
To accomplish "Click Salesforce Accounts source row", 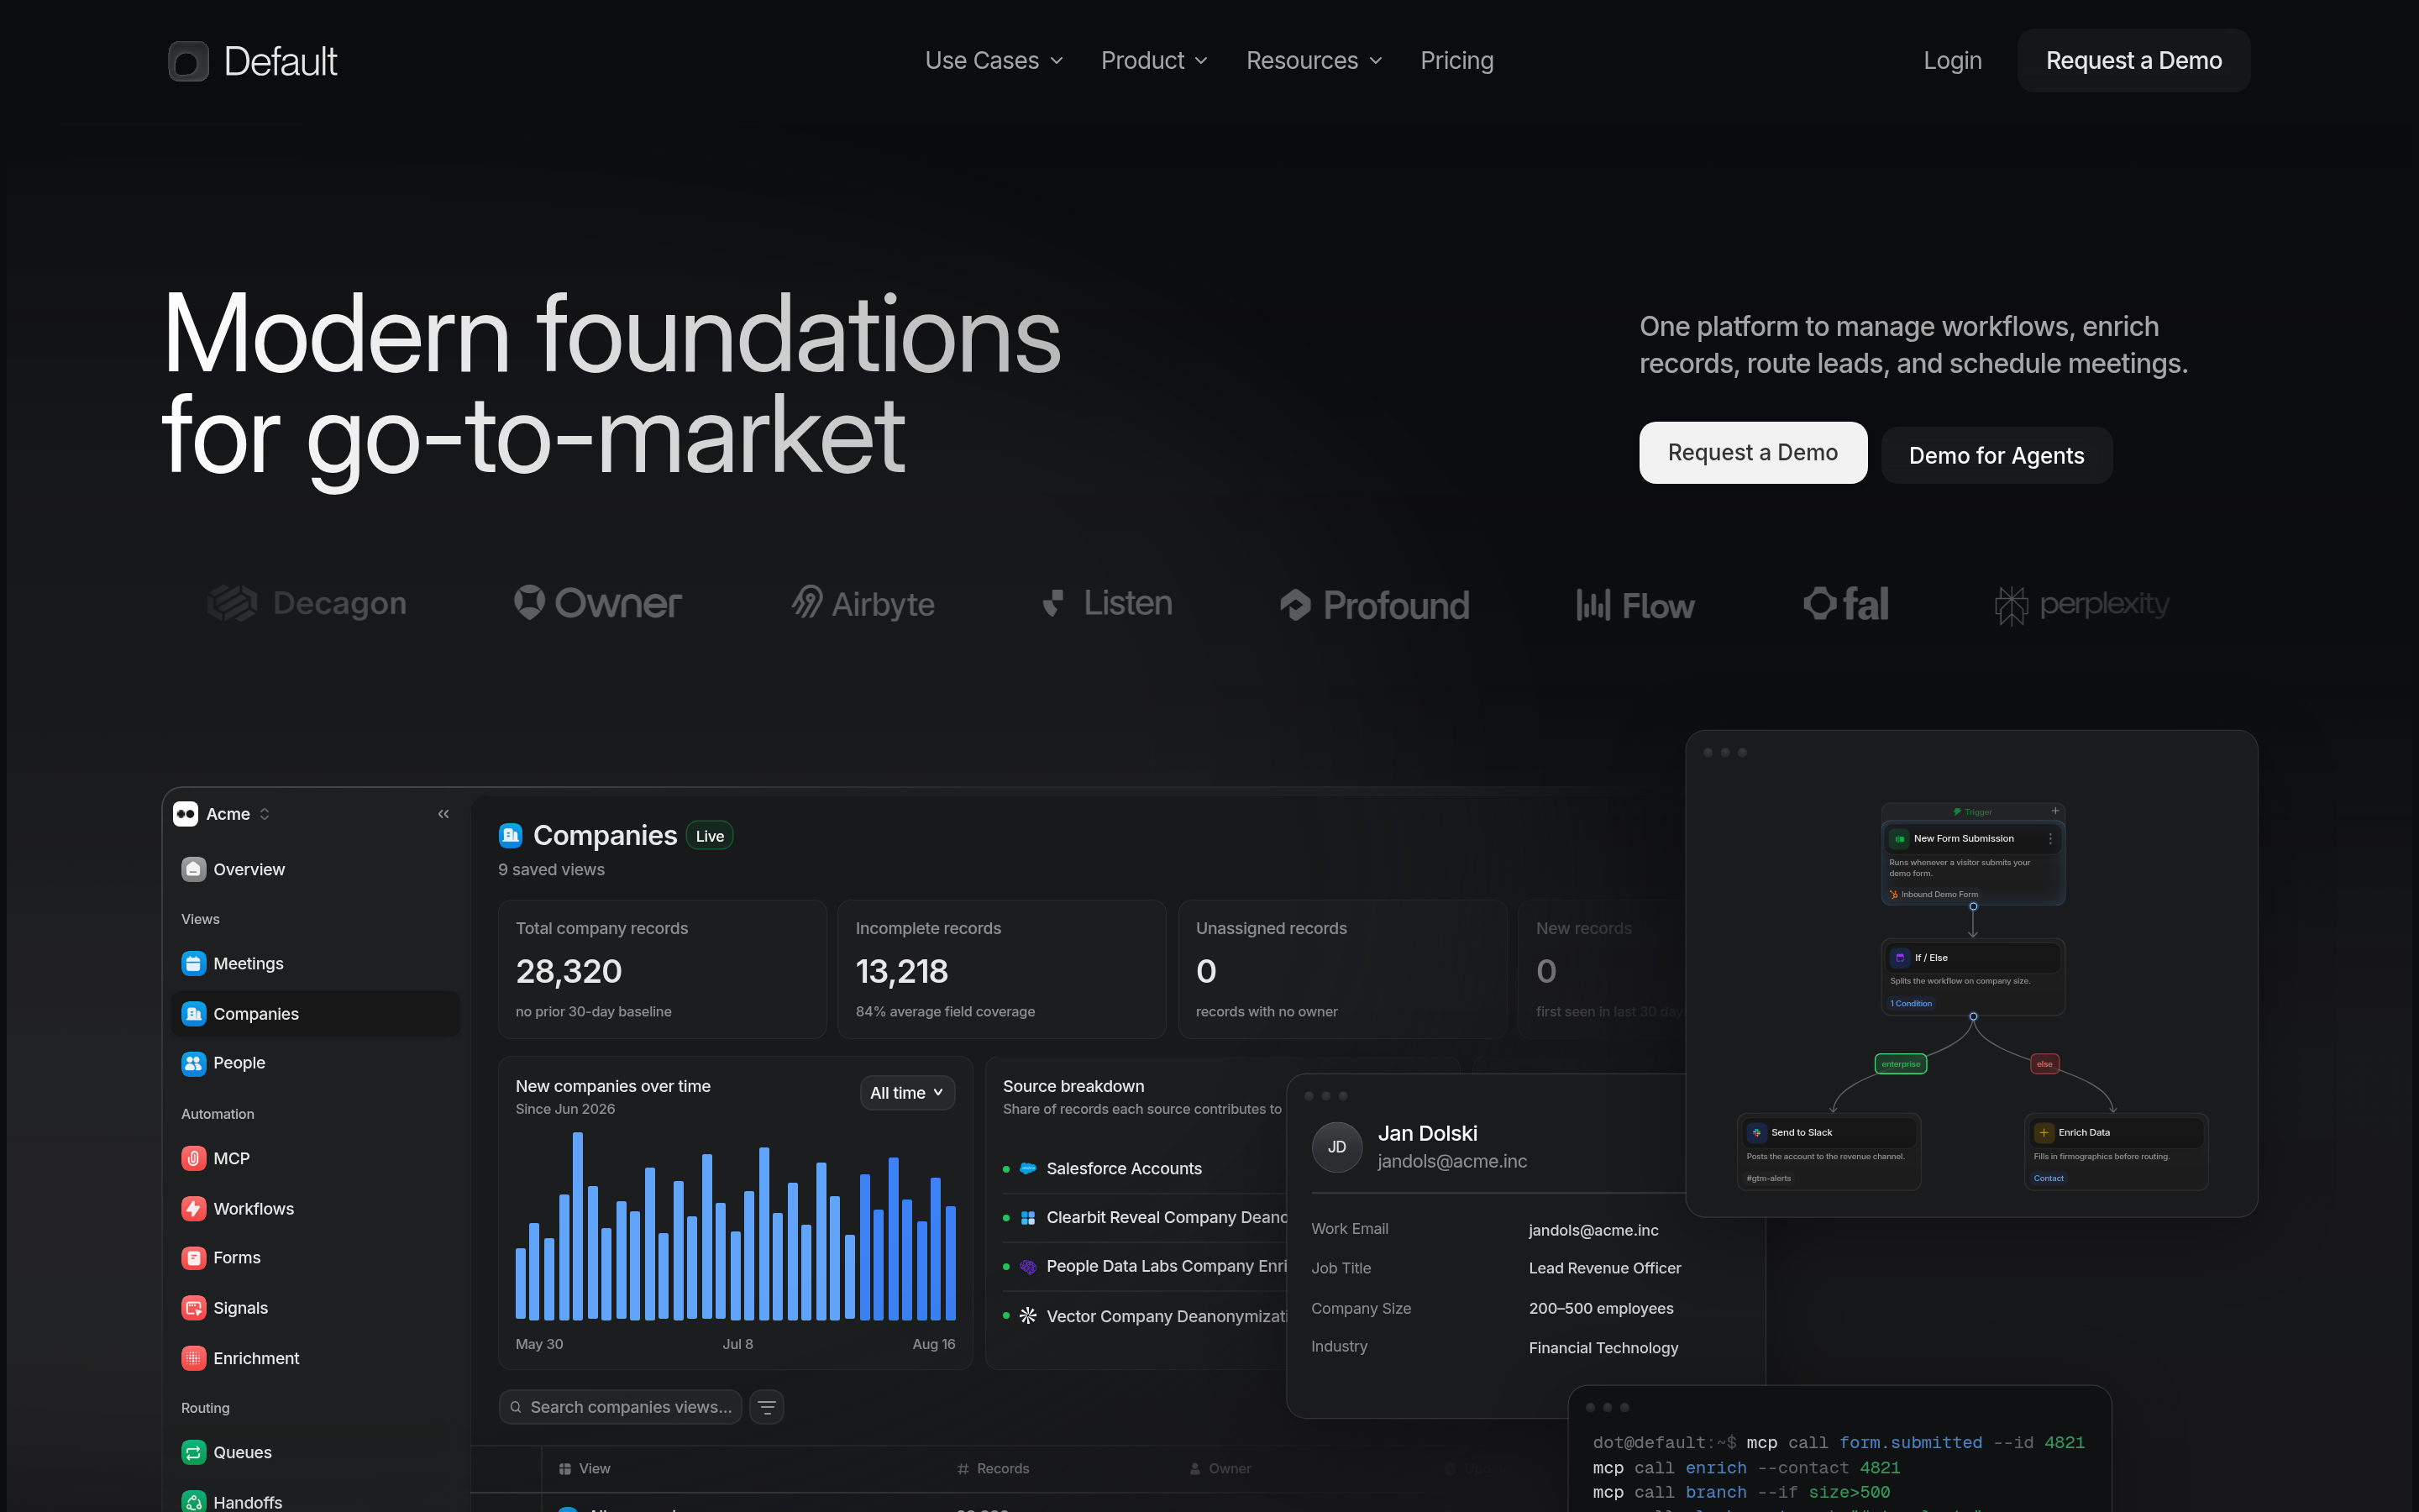I will tap(1145, 1168).
